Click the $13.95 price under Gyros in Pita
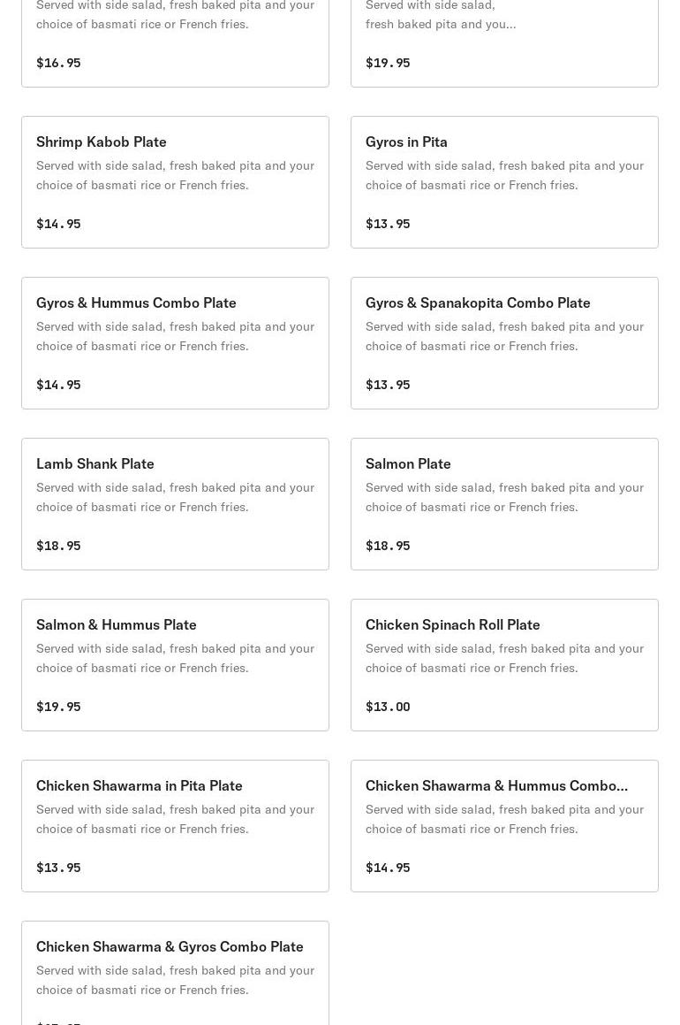The width and height of the screenshot is (680, 1025). pyautogui.click(x=388, y=224)
